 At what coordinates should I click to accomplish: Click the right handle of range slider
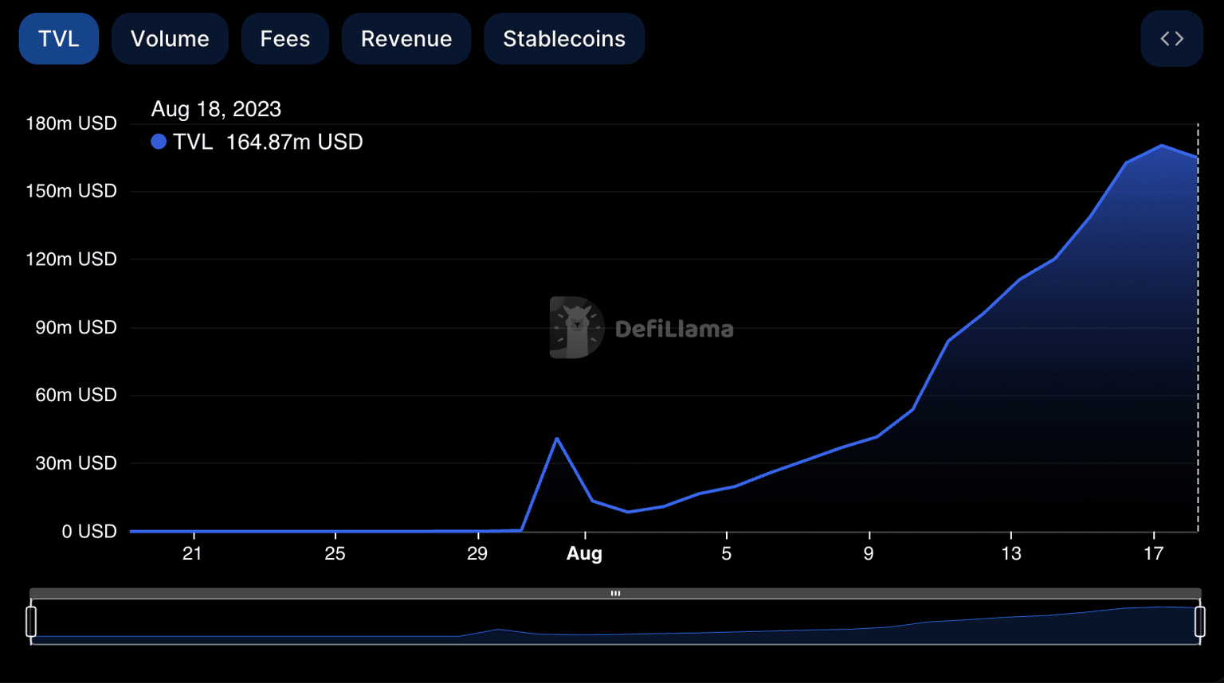click(1199, 621)
